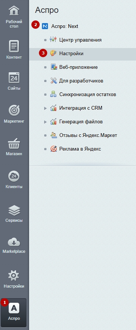Viewport: 136px width, 330px height.
Task: Open Генерация файлов label
Action: [81, 122]
